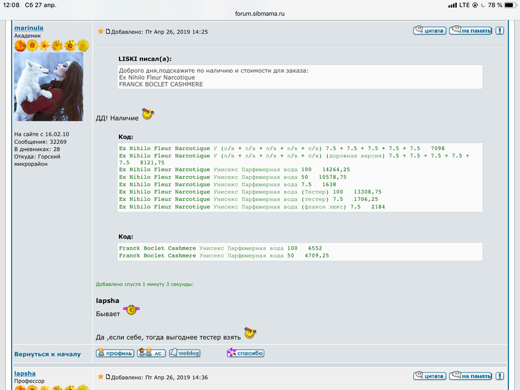Screen dimensions: 520x390
Task: Click 'На сайте с 16.02.10' text
Action: (42, 135)
